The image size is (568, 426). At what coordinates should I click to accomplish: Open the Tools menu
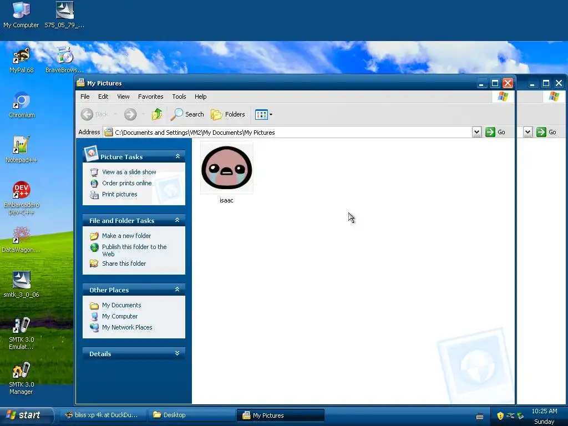coord(179,97)
